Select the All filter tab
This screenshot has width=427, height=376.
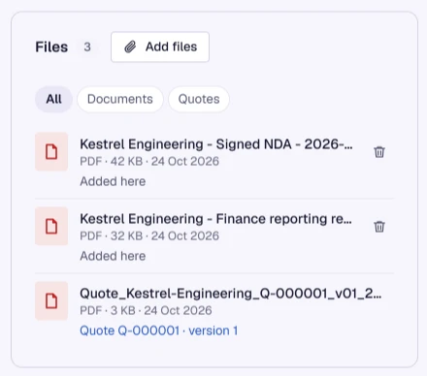pos(53,99)
